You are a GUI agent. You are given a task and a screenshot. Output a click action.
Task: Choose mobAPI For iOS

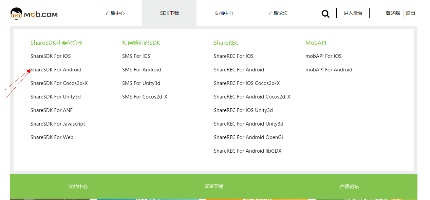click(323, 56)
